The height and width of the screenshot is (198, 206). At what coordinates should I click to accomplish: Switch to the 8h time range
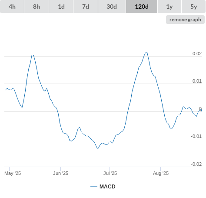[37, 7]
